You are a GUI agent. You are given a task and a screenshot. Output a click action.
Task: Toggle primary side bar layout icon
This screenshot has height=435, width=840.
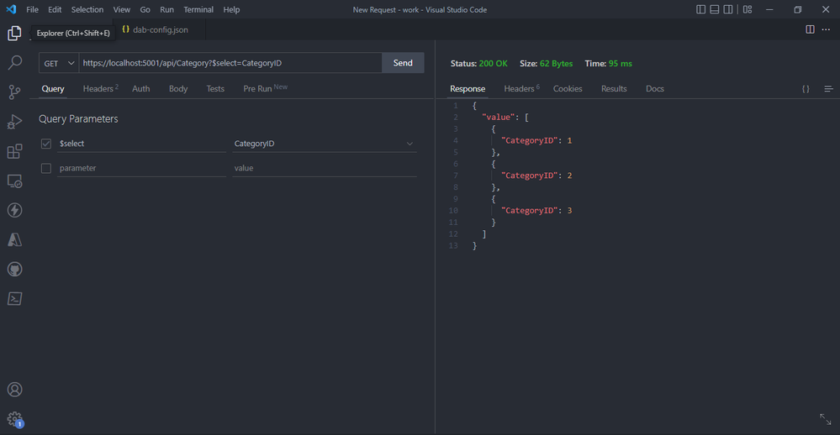point(700,9)
